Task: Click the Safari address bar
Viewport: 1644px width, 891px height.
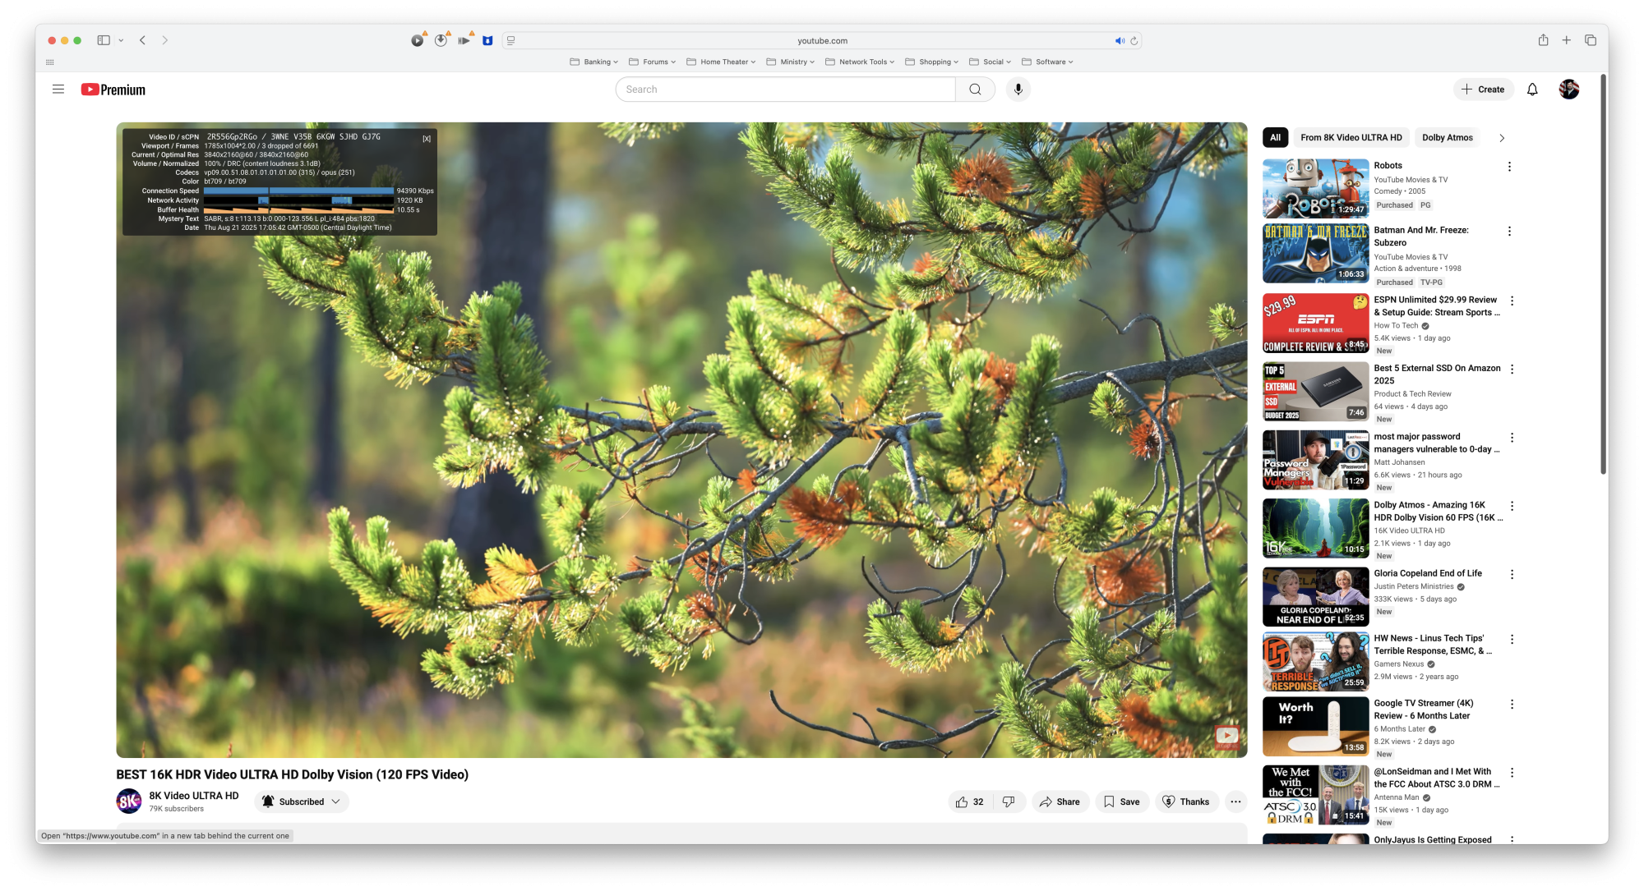Action: tap(822, 40)
